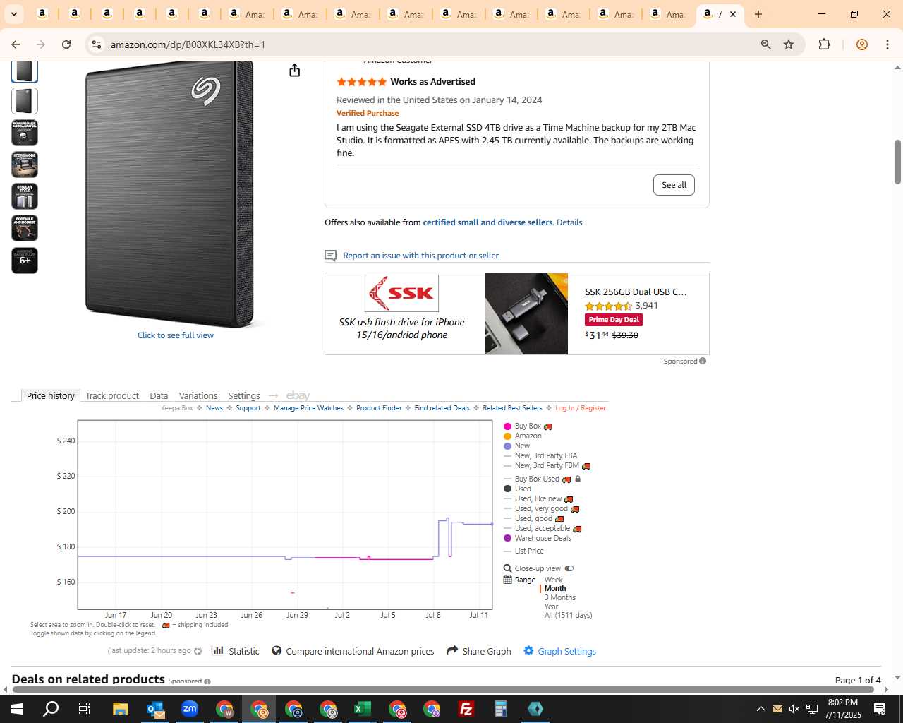Screen dimensions: 903x723
Task: Open the Keepa Settings tab
Action: click(244, 395)
